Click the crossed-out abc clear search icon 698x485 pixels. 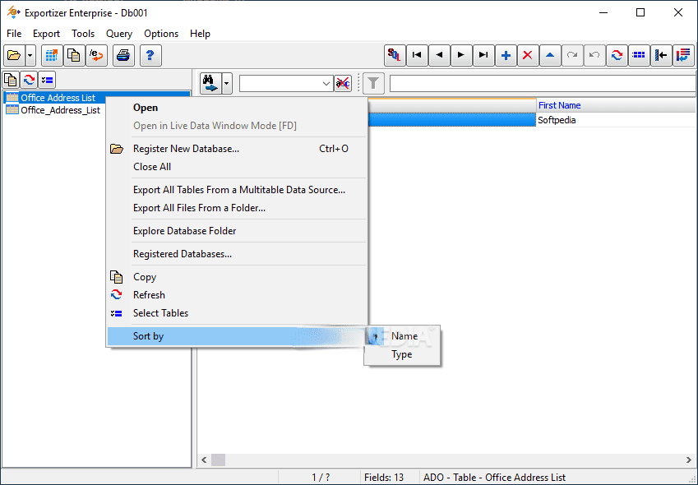pos(343,83)
